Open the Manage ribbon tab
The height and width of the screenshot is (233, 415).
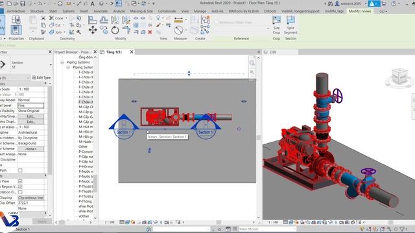click(x=200, y=11)
